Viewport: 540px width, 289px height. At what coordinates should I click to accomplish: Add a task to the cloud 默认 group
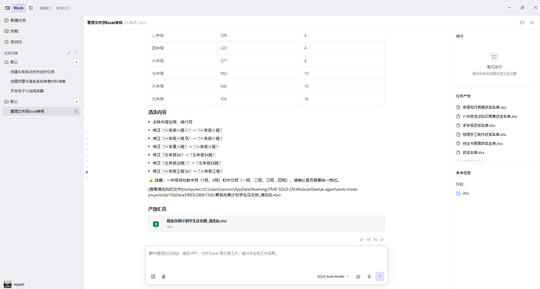click(77, 62)
